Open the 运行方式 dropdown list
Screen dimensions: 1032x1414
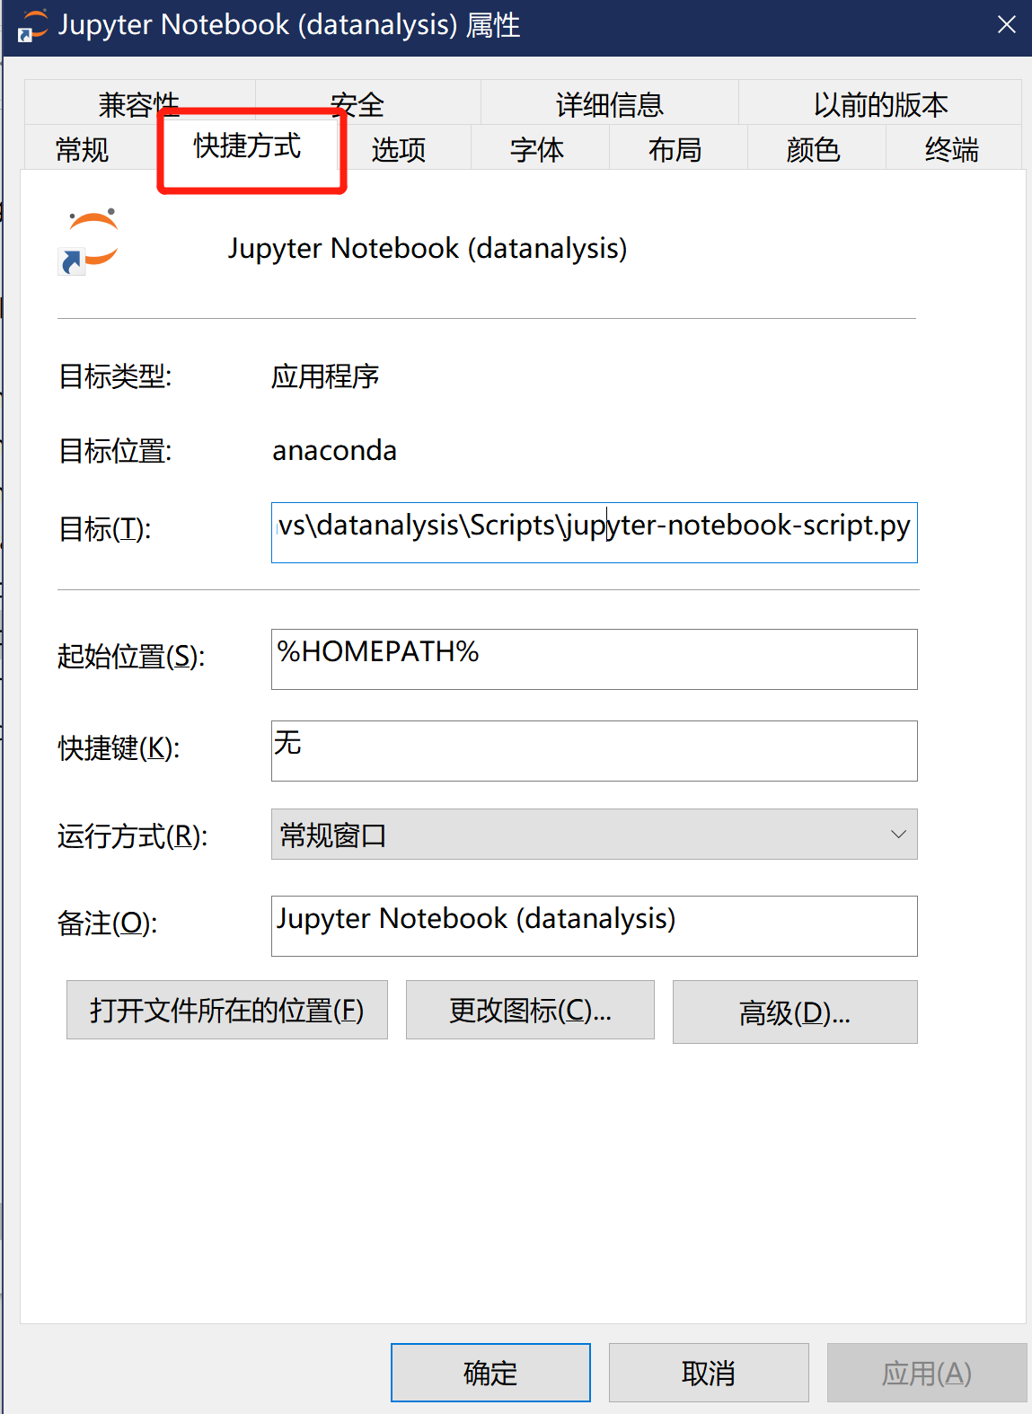[594, 835]
